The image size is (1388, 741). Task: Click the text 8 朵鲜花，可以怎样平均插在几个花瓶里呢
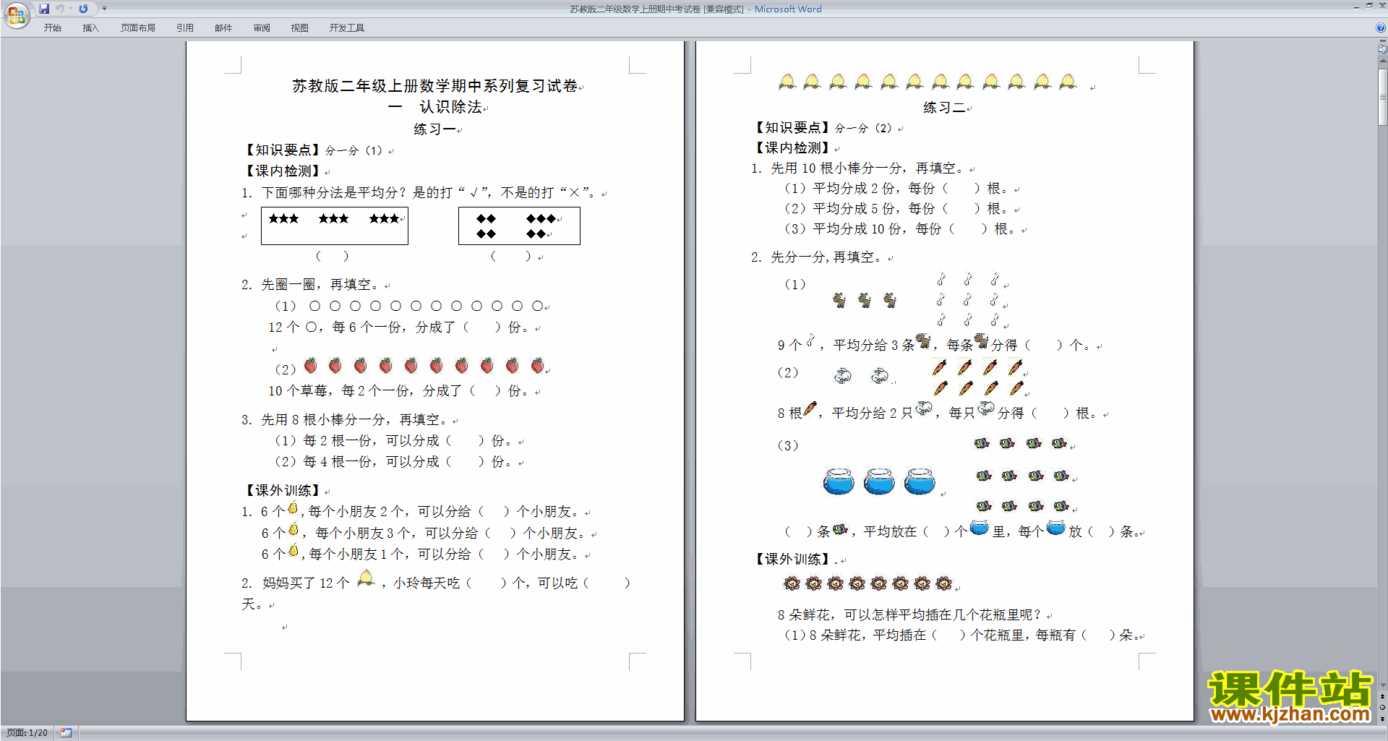909,615
